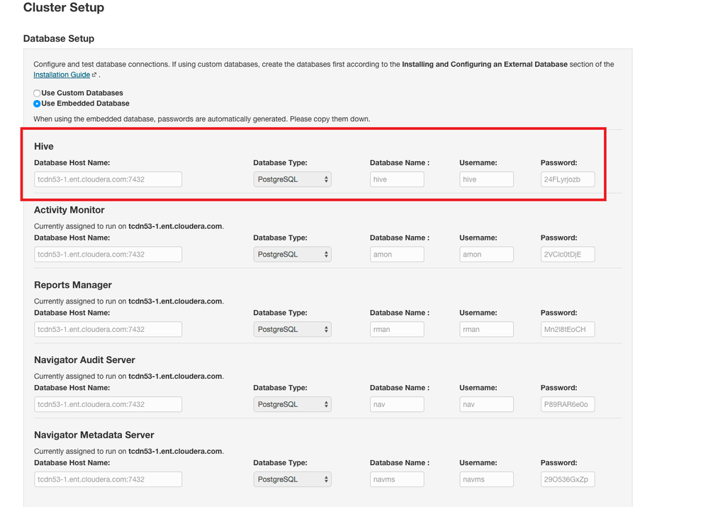The width and height of the screenshot is (708, 507).
Task: Click Navigator Audit Server Password field
Action: pyautogui.click(x=567, y=404)
